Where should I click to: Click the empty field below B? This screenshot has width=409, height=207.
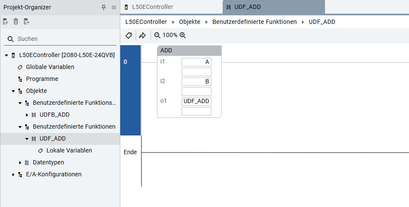197,92
